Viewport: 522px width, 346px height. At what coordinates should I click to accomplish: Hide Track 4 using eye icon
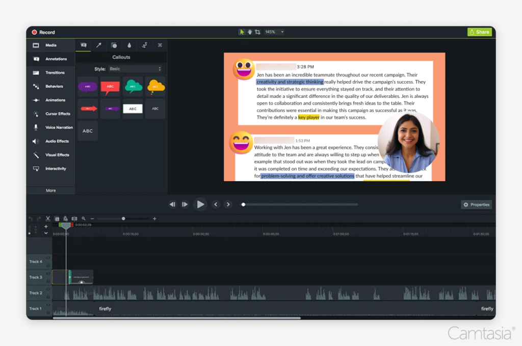coord(48,258)
